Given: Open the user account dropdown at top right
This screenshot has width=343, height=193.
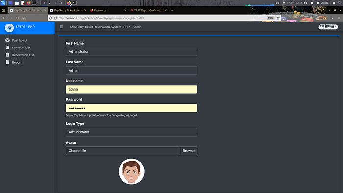Looking at the screenshot, I should click(x=328, y=27).
